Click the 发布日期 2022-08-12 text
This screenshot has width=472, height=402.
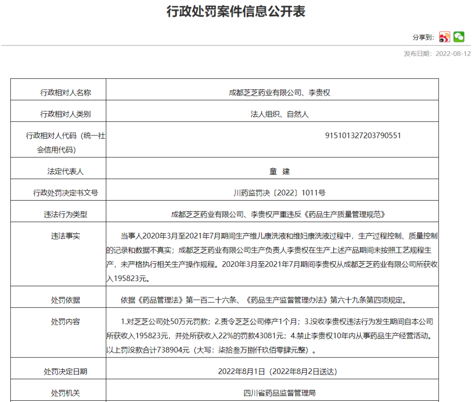(x=437, y=54)
